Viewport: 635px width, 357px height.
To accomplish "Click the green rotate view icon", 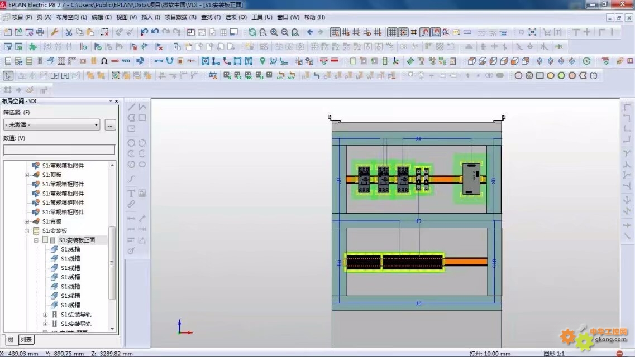I will coord(586,61).
